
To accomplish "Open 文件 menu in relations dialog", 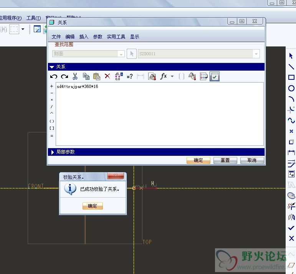I will [56, 36].
